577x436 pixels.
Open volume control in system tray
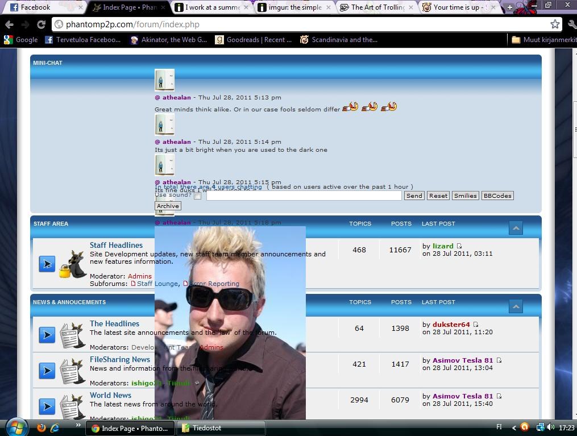[550, 427]
